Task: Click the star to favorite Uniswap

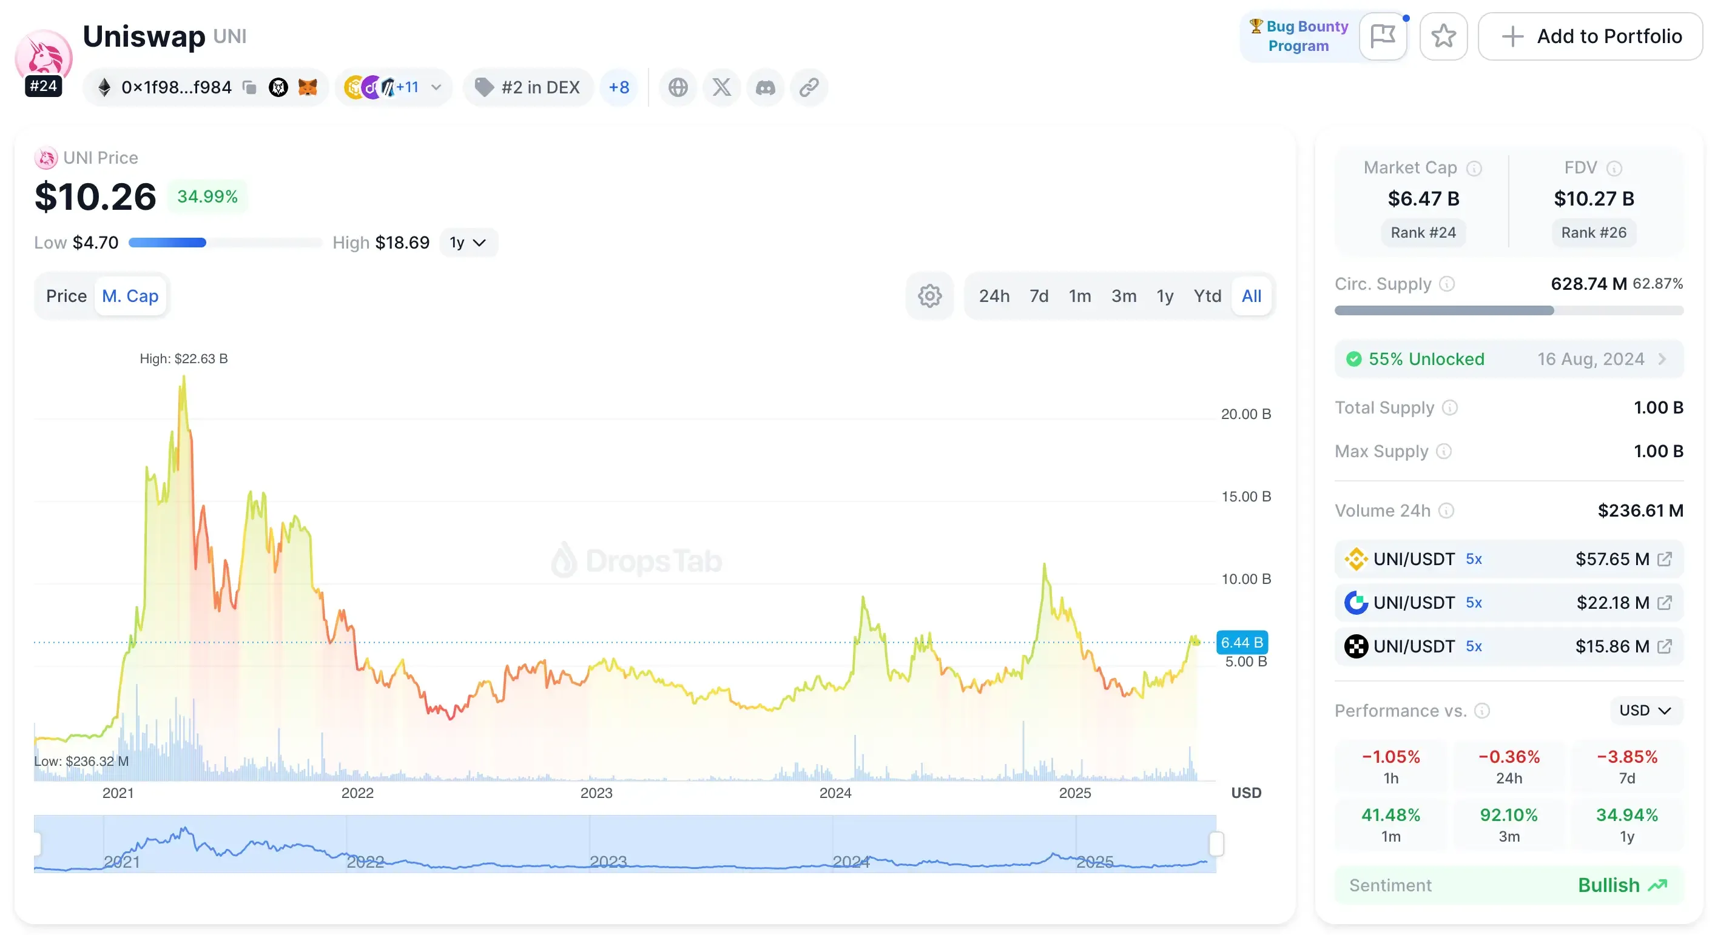Action: 1443,36
